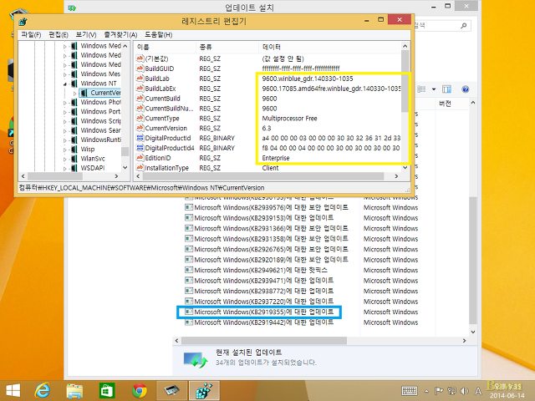
Task: Click the EditionID string value icon
Action: (140, 158)
